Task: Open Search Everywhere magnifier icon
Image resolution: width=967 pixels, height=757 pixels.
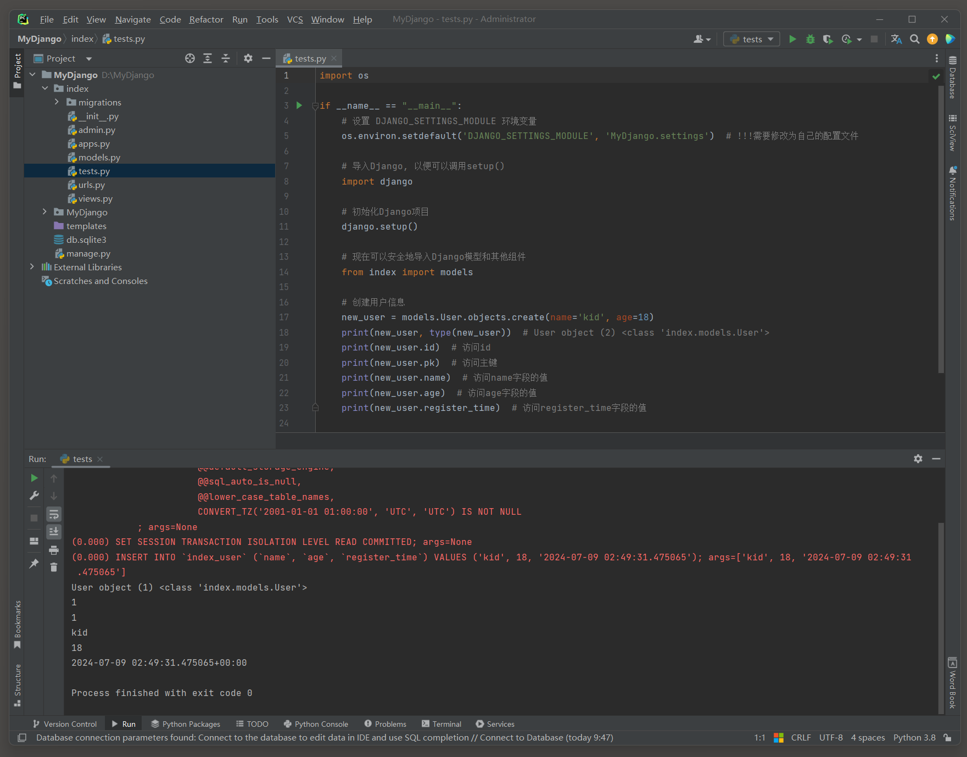Action: point(914,39)
